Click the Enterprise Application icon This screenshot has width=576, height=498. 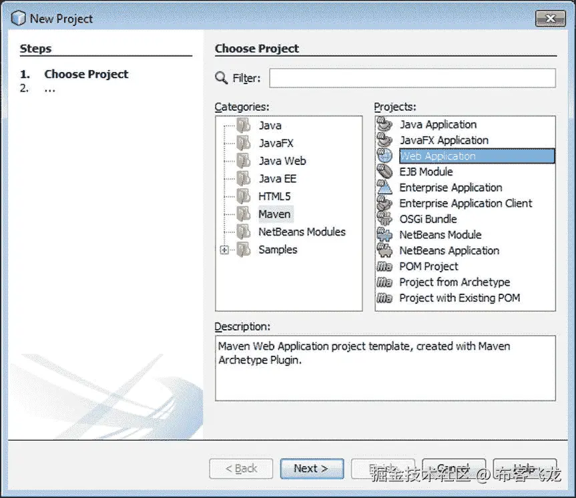(x=384, y=188)
